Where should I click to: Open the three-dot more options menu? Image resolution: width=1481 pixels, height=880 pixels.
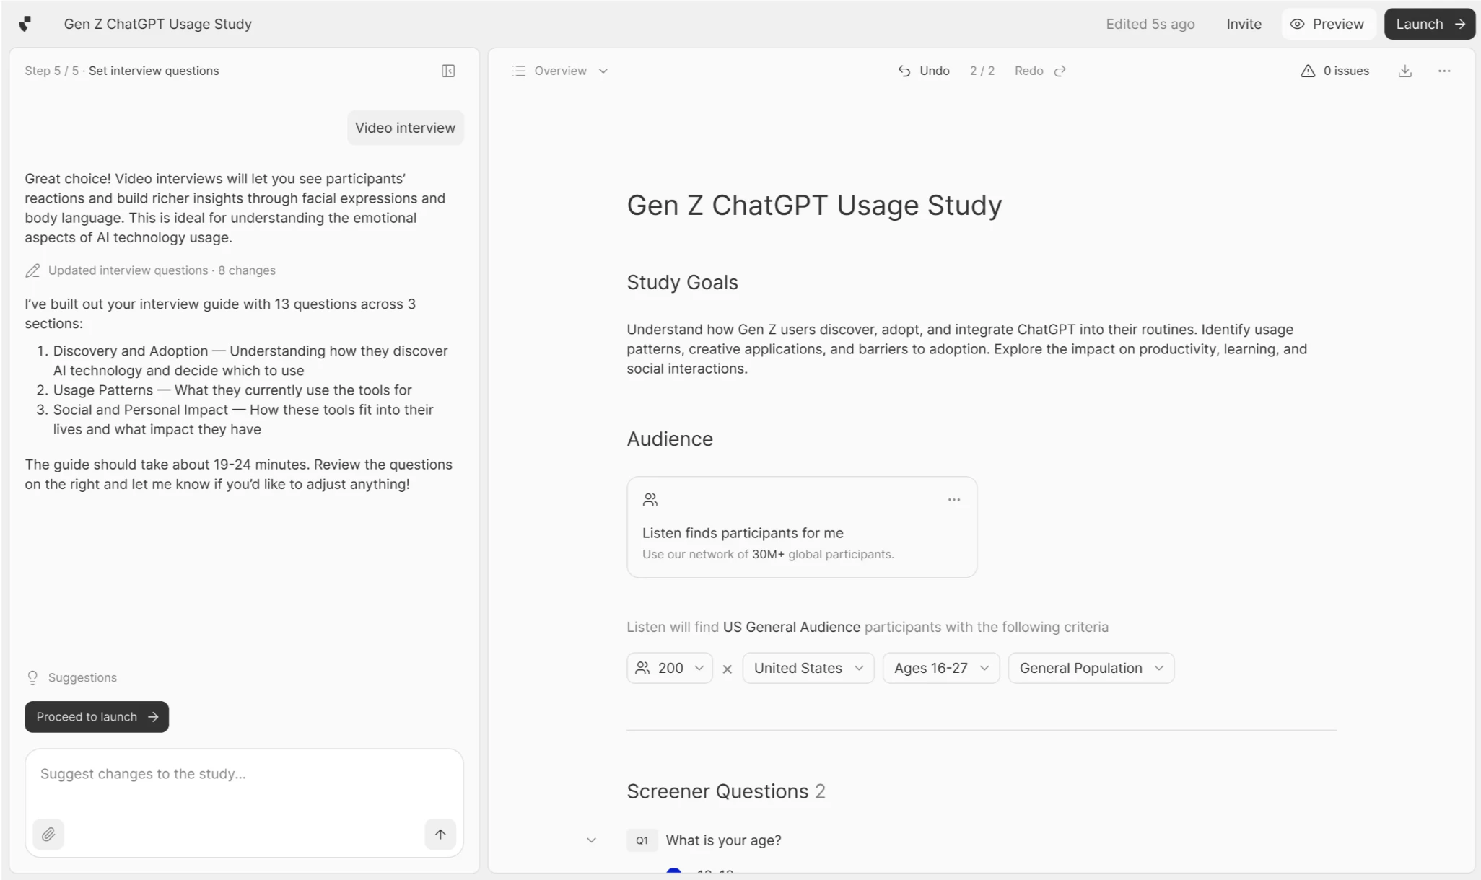pyautogui.click(x=1443, y=71)
